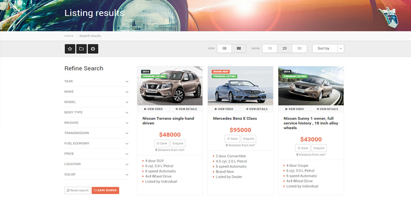This screenshot has height=197, width=411.
Task: Save the Mercedes Benz E Class listing
Action: click(232, 139)
